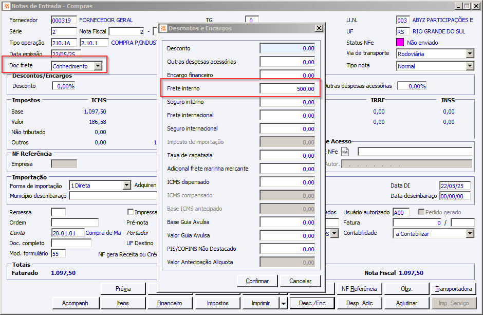This screenshot has width=483, height=315.
Task: Click the Obs. button
Action: [406, 289]
